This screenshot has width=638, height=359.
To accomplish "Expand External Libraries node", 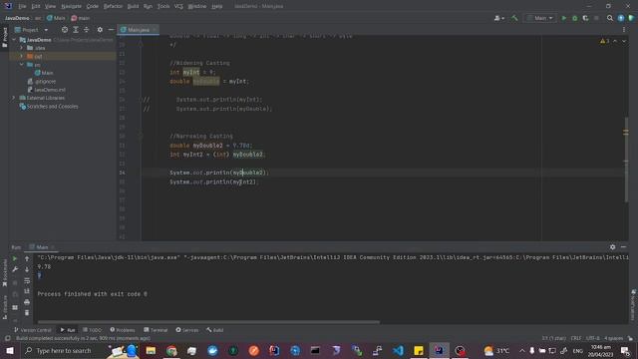I will pyautogui.click(x=14, y=98).
